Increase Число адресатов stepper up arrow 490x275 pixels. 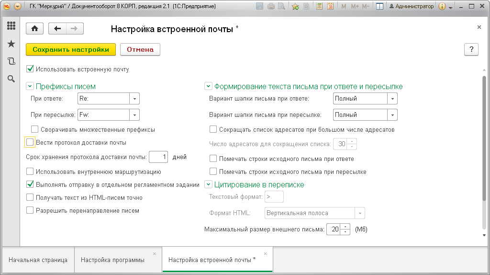352,141
